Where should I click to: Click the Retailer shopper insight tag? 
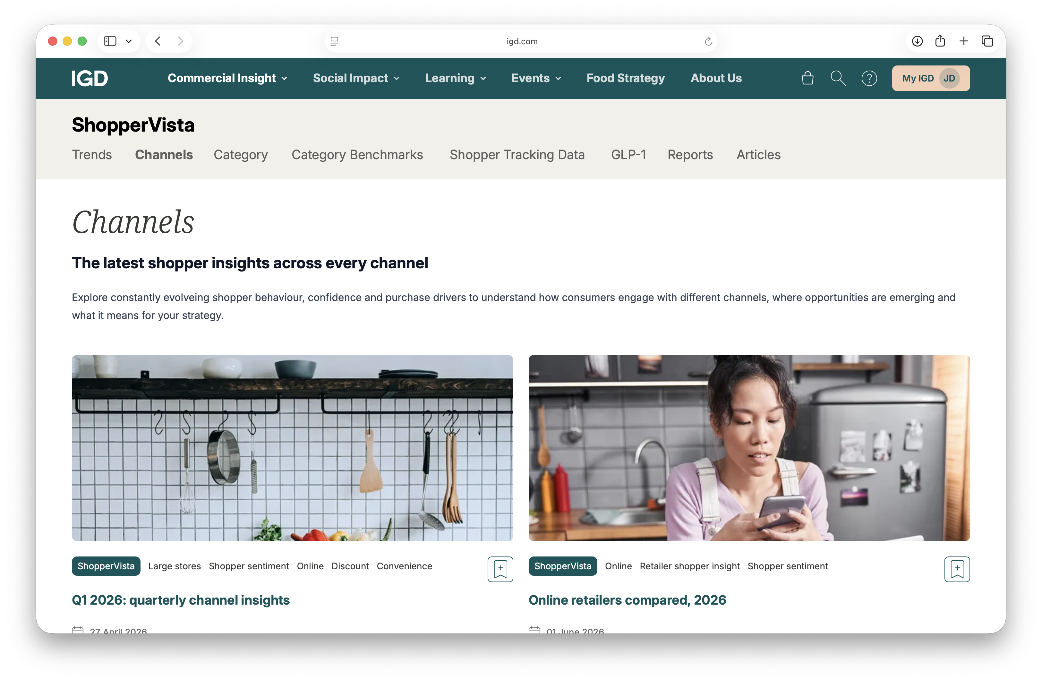click(689, 566)
